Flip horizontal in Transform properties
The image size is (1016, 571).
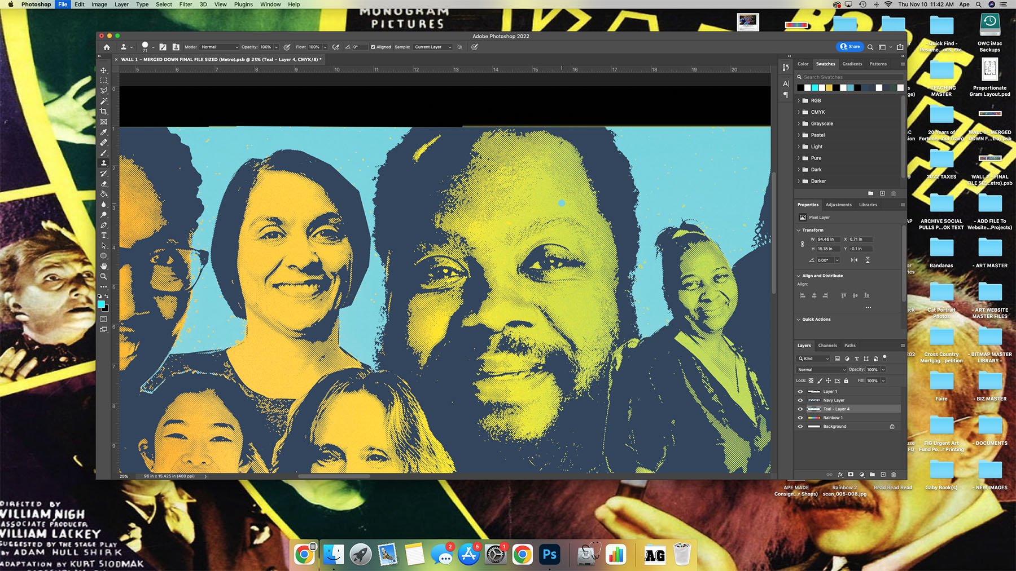point(855,260)
